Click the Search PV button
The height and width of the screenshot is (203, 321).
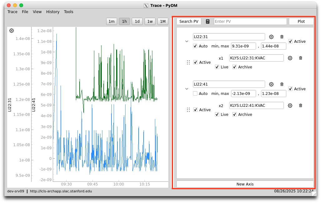[x=189, y=22]
